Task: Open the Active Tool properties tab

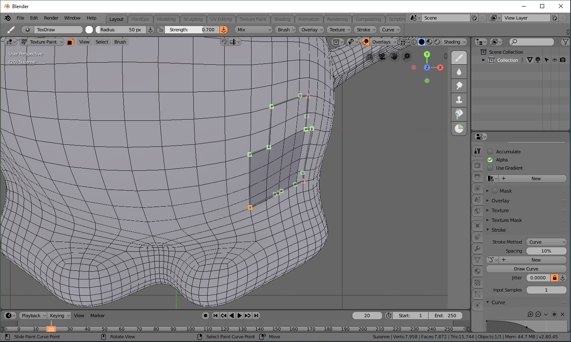Action: click(477, 151)
